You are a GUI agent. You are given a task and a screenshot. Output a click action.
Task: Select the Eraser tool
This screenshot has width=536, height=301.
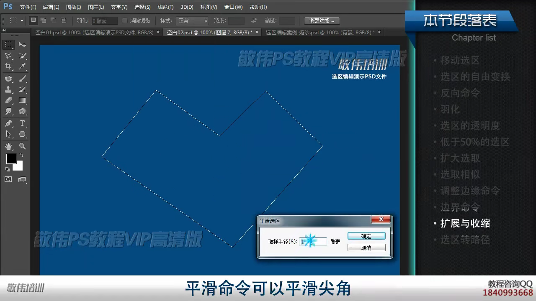coord(8,100)
